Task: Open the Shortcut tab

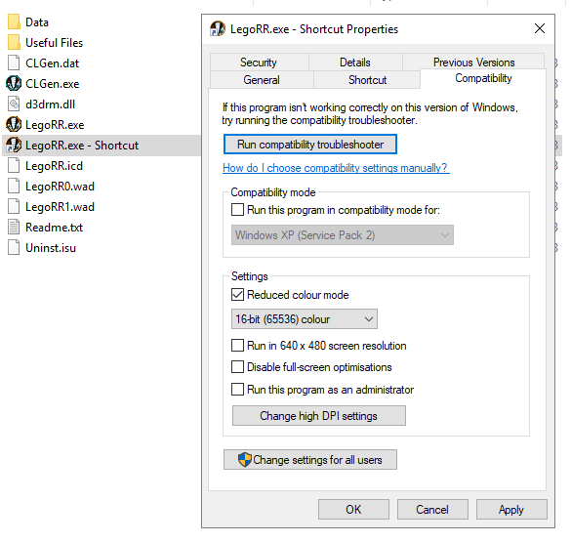Action: (x=367, y=80)
